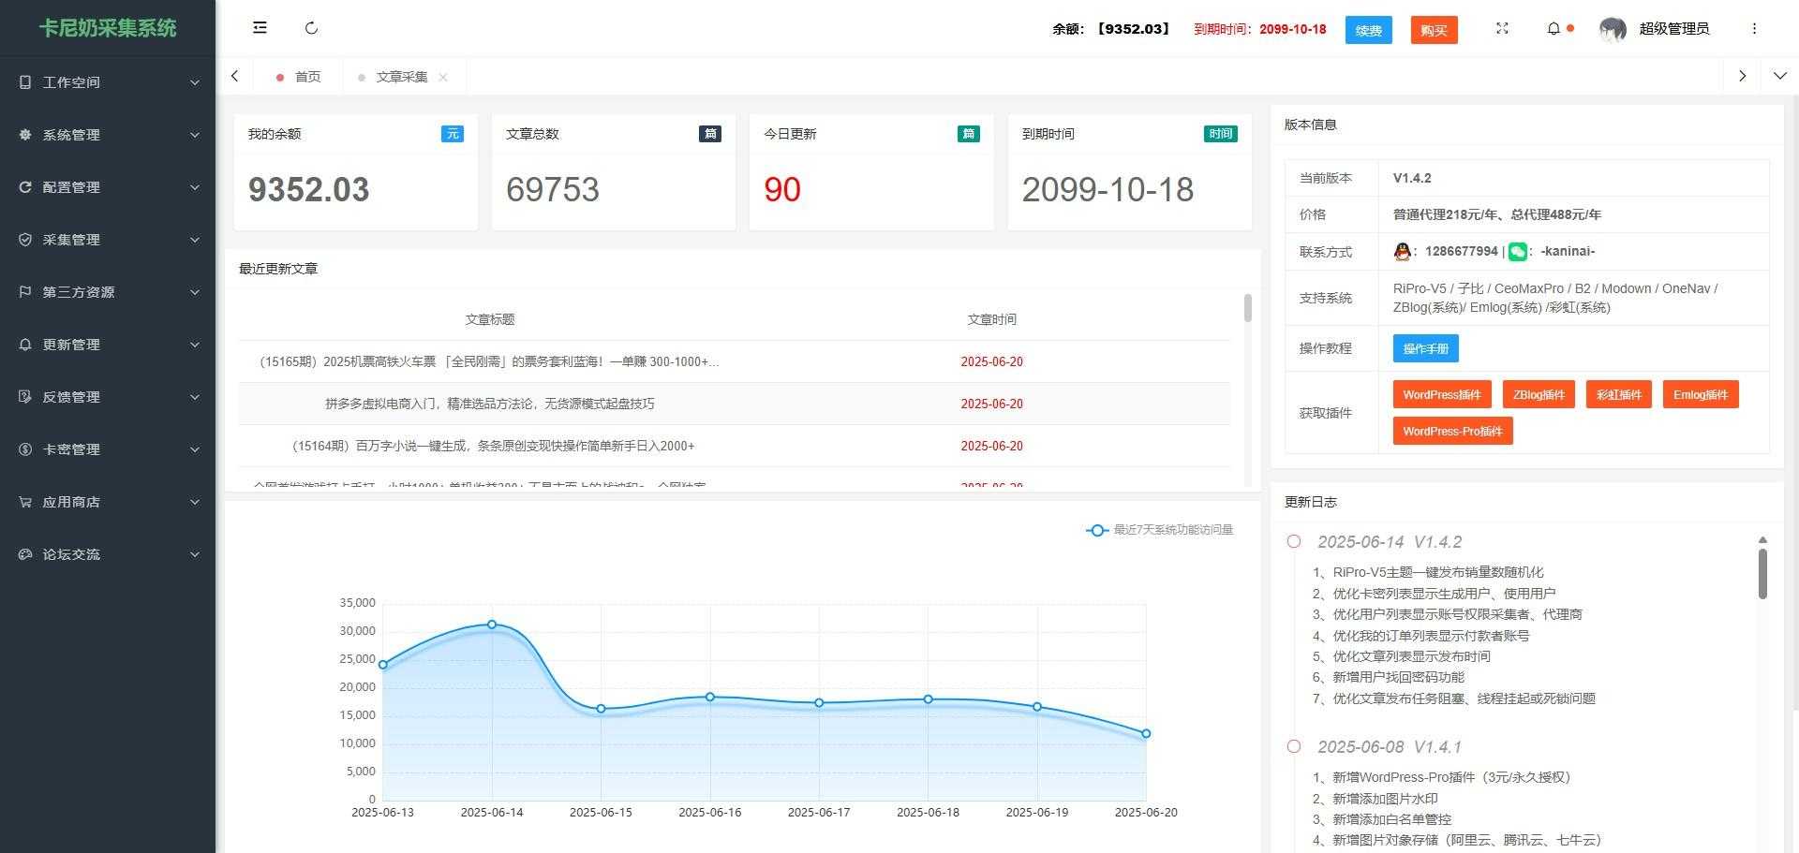Image resolution: width=1799 pixels, height=853 pixels.
Task: Open the tab list chevron dropdown
Action: (1779, 76)
